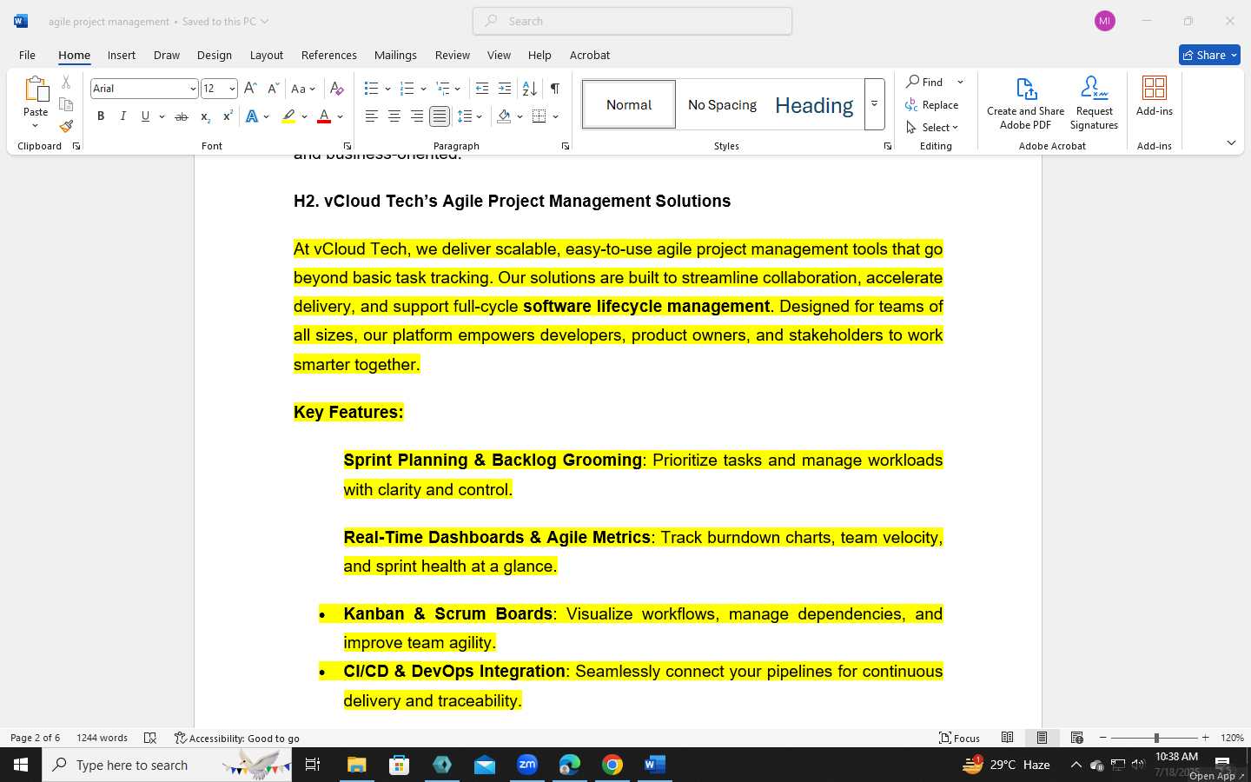The image size is (1251, 782).
Task: Collapse the ribbon chevron
Action: [x=1231, y=142]
